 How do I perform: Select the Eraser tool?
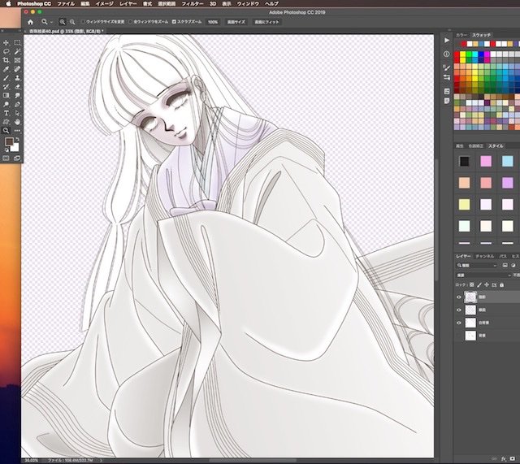(x=17, y=87)
